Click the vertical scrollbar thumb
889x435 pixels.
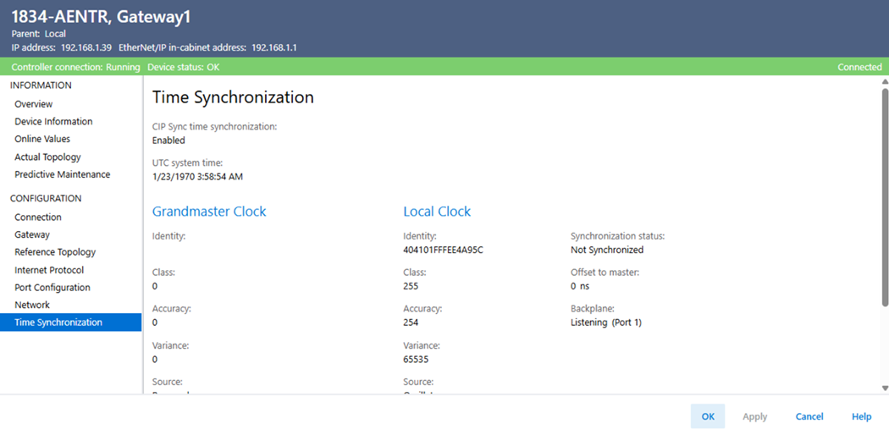point(885,197)
